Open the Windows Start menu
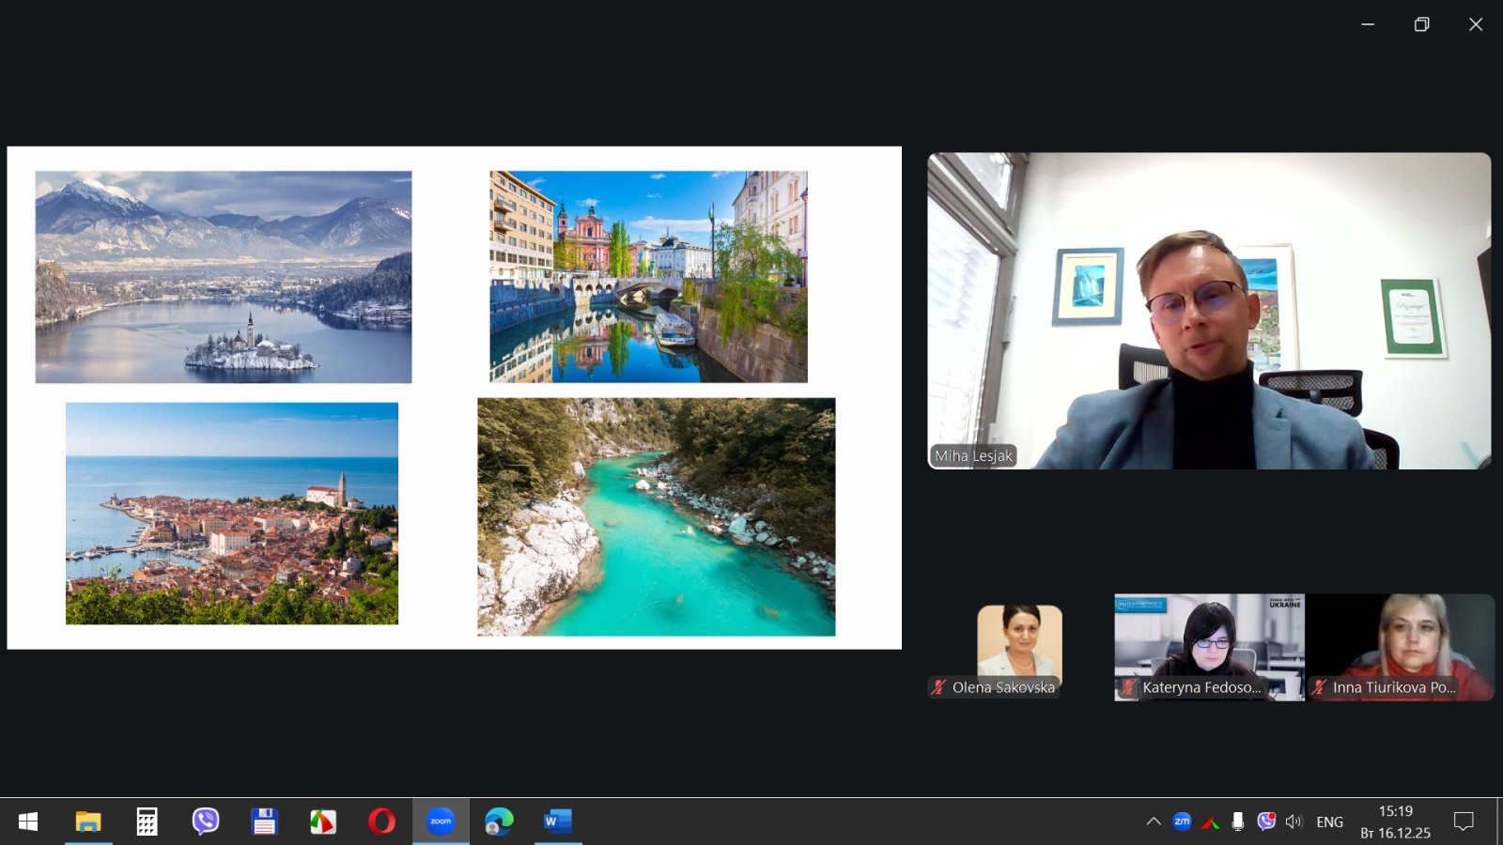This screenshot has height=845, width=1503. pos(28,822)
